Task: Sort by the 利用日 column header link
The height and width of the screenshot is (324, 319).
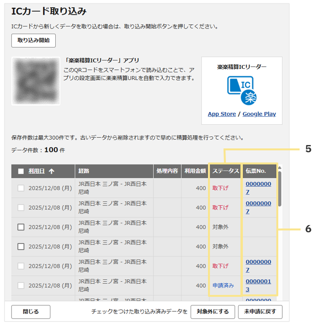Action: (36, 171)
